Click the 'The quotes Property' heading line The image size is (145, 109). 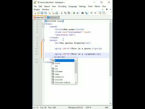coord(73,43)
